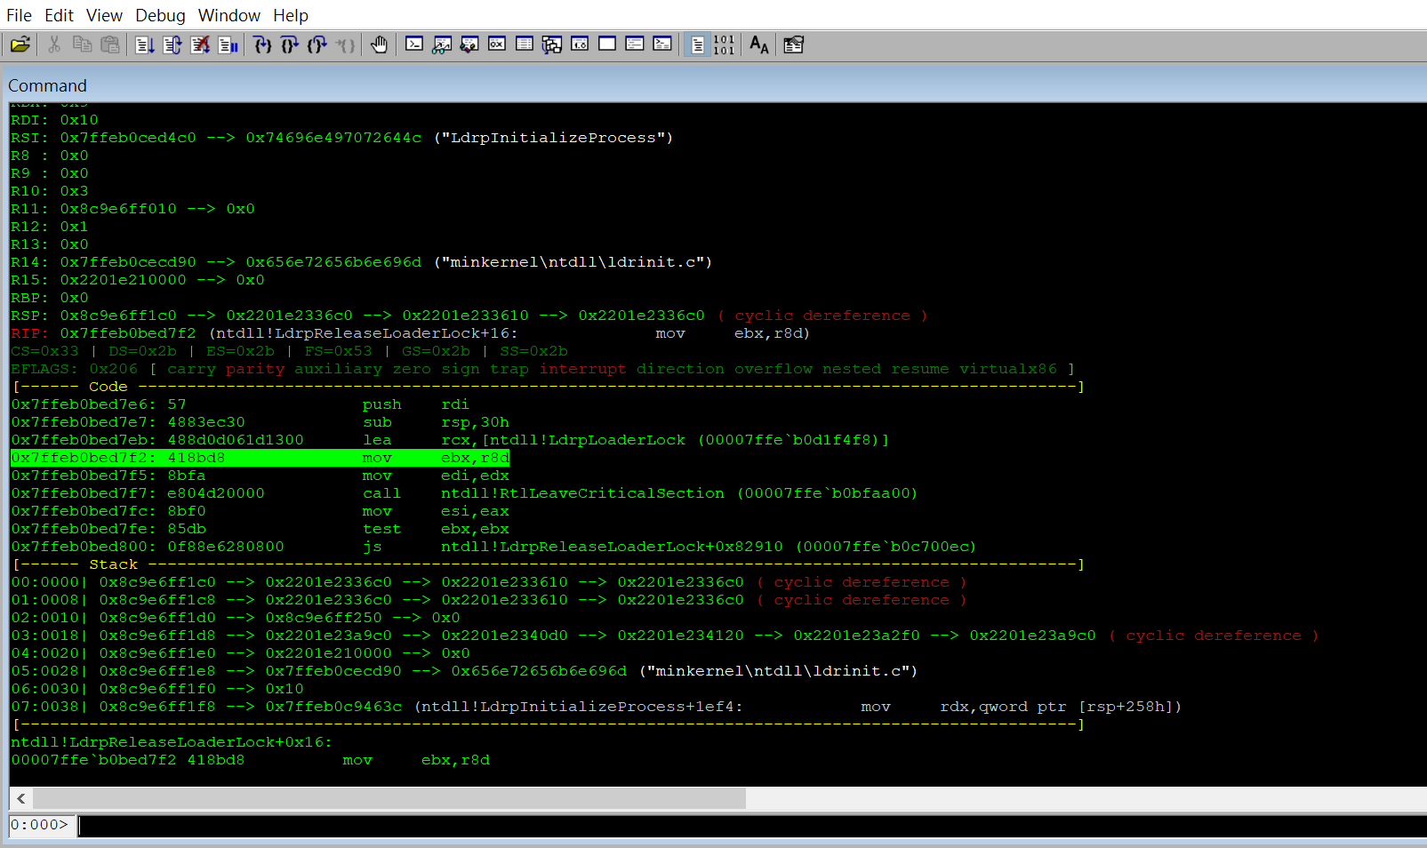
Task: Click the horizontal scrollbar thumb of Command window
Action: pos(389,798)
